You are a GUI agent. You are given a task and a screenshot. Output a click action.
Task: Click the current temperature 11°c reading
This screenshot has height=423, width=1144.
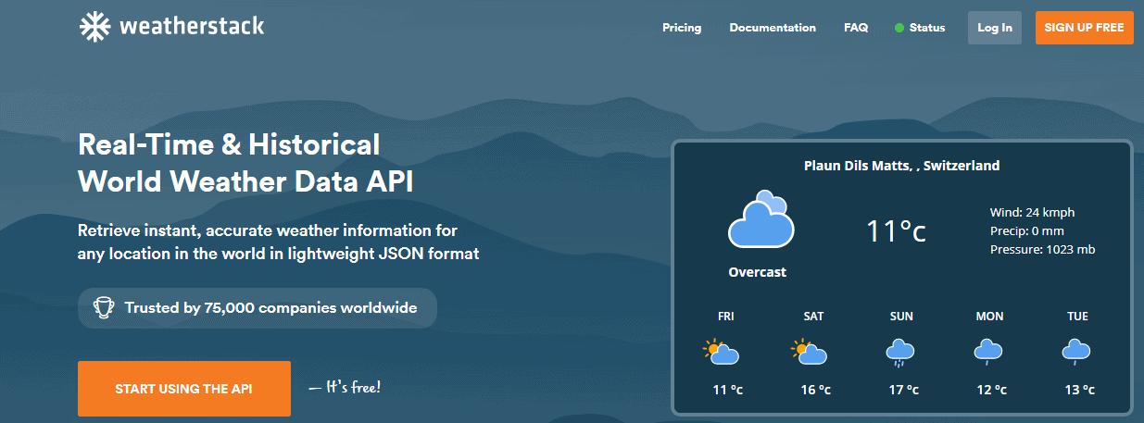(x=896, y=230)
